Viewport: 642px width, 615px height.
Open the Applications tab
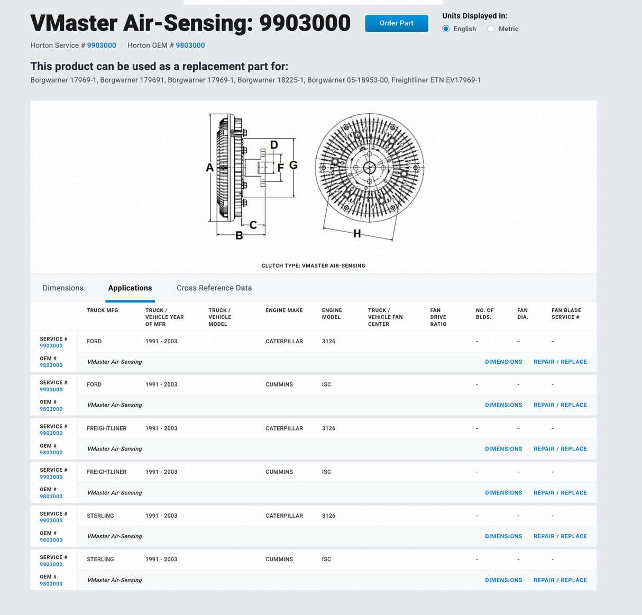point(130,288)
